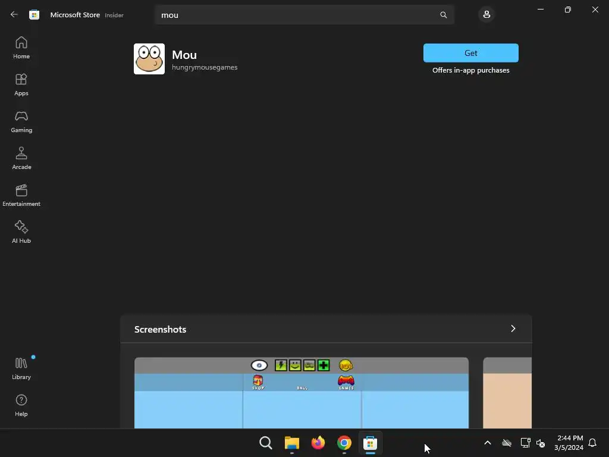Open the network display tray icon
This screenshot has width=609, height=457.
[x=525, y=443]
